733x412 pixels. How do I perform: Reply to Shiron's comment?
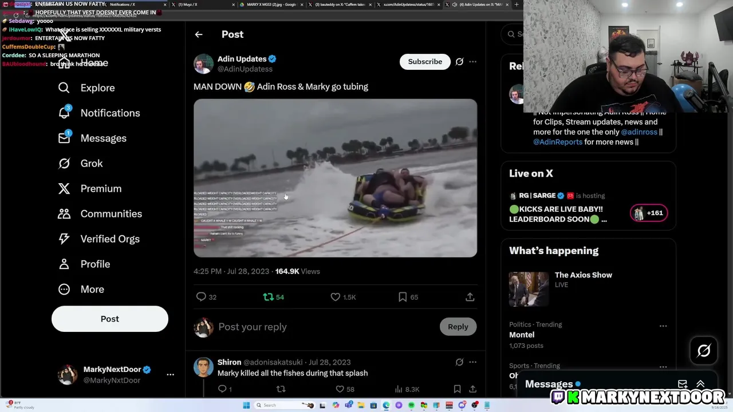tap(223, 389)
